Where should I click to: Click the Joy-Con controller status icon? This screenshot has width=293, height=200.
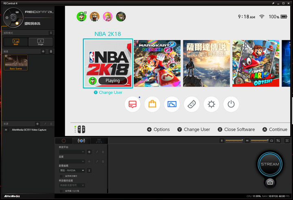[80, 129]
